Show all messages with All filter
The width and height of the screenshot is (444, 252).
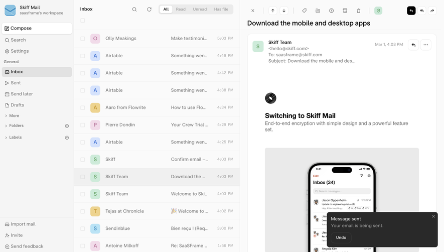tap(166, 10)
